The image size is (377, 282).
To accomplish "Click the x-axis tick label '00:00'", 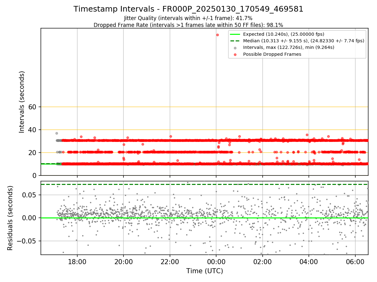I will (216, 262).
